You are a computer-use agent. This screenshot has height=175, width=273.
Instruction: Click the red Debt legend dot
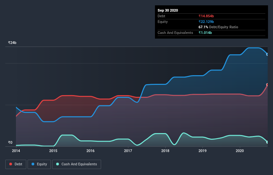[x=11, y=164]
